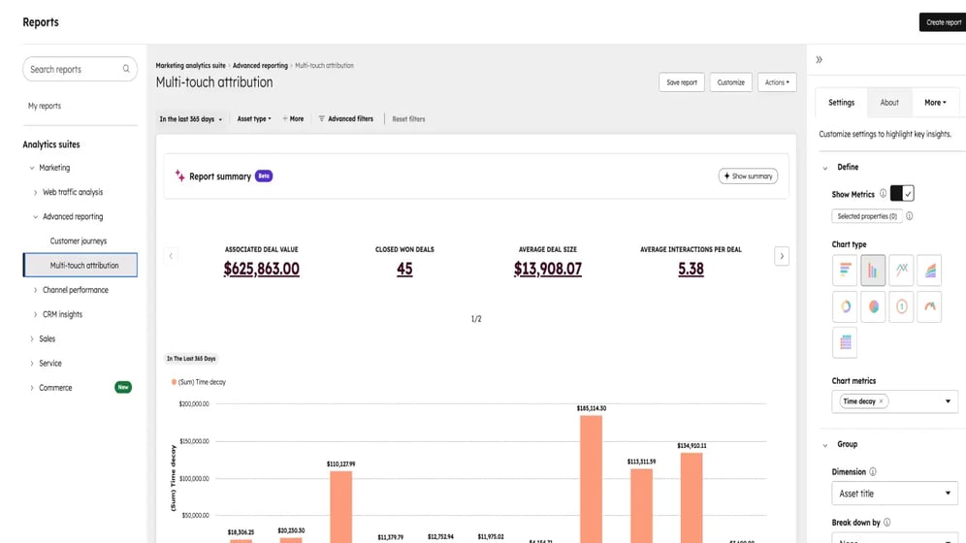The image size is (966, 543).
Task: Go to previous metrics page arrow
Action: (x=171, y=256)
